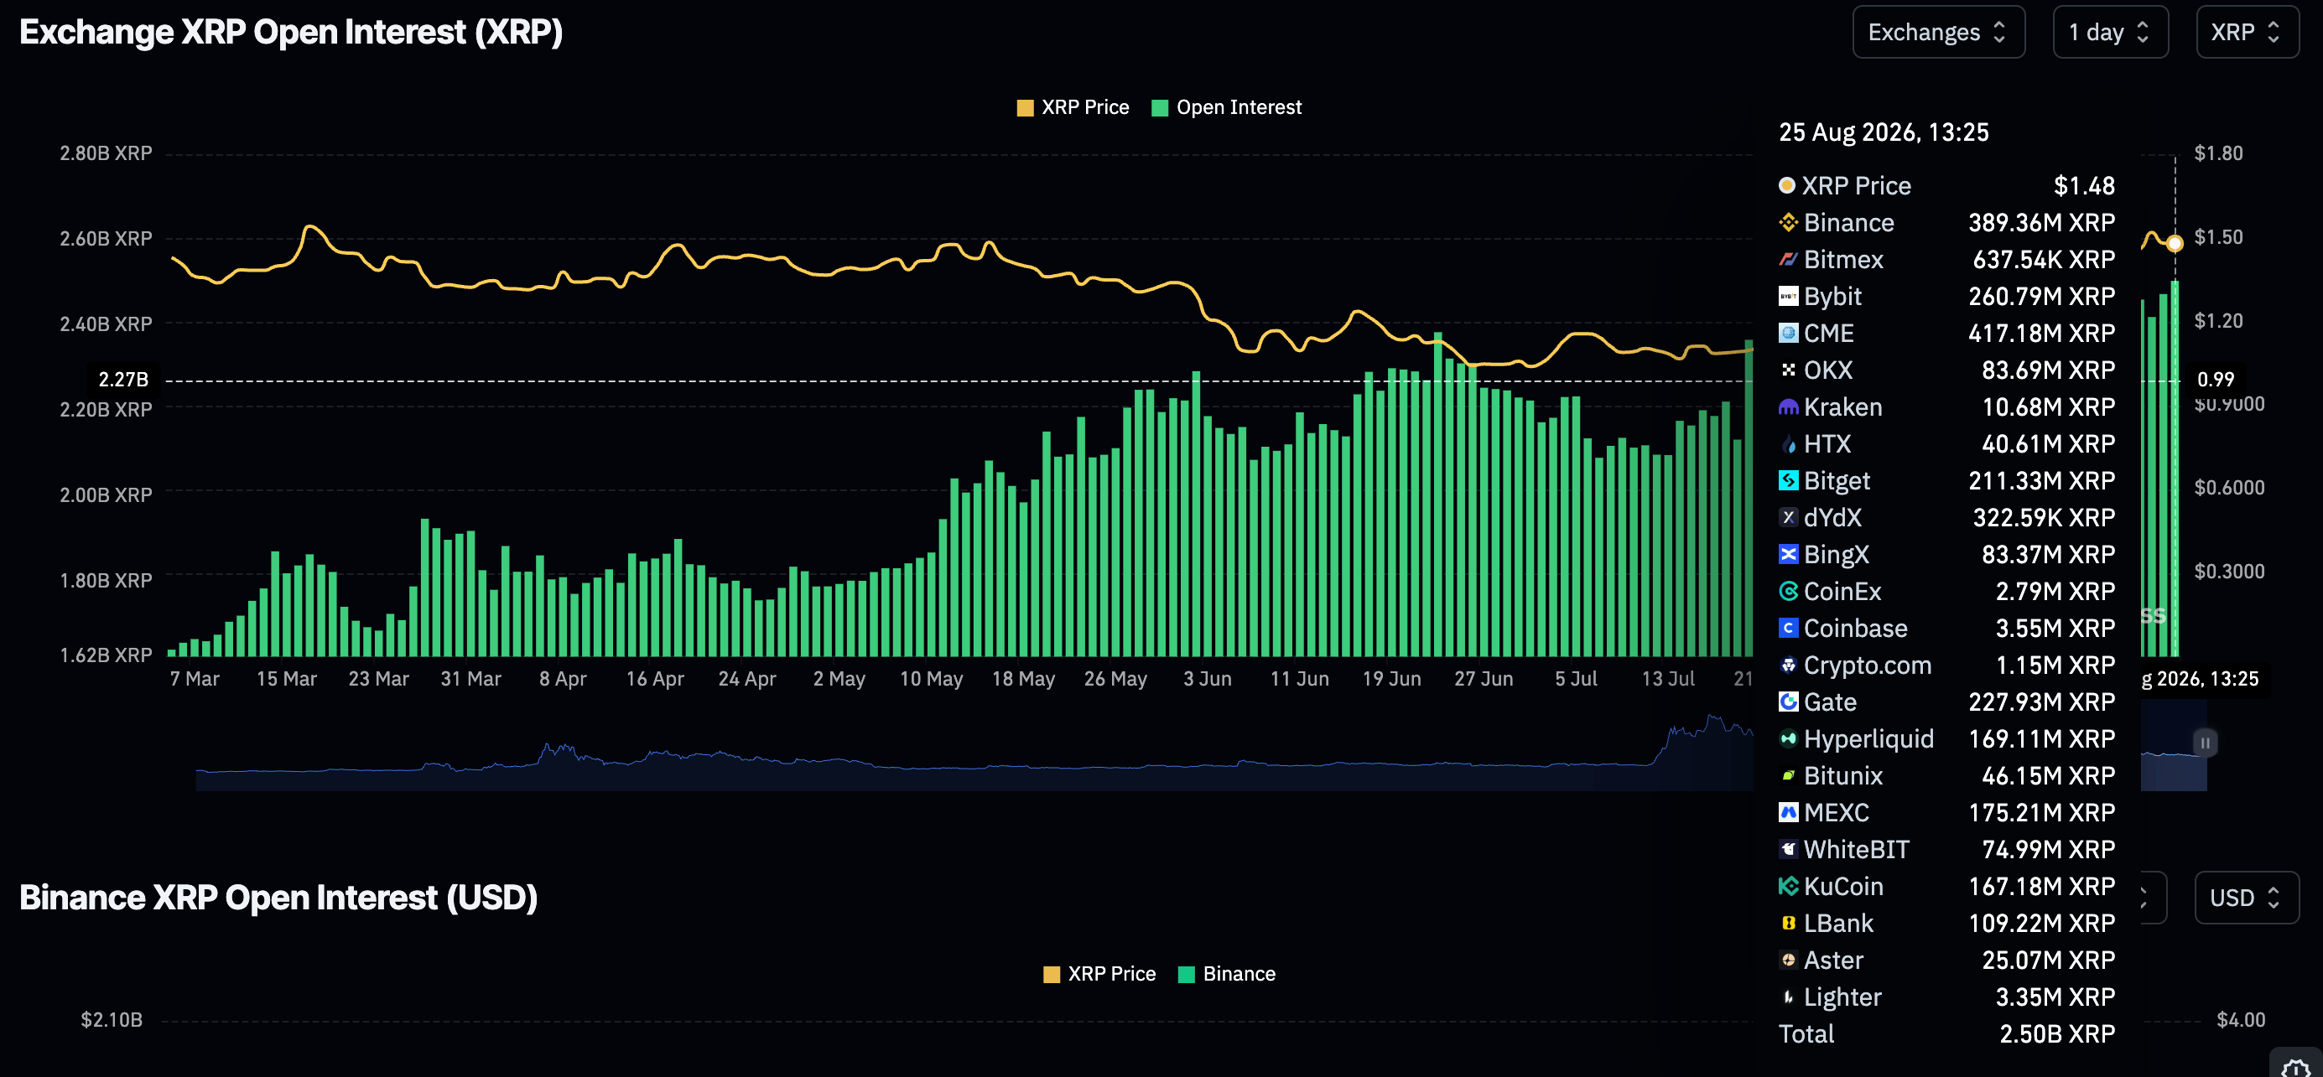This screenshot has width=2323, height=1077.
Task: Click the $1.80 right axis label
Action: coord(2217,153)
